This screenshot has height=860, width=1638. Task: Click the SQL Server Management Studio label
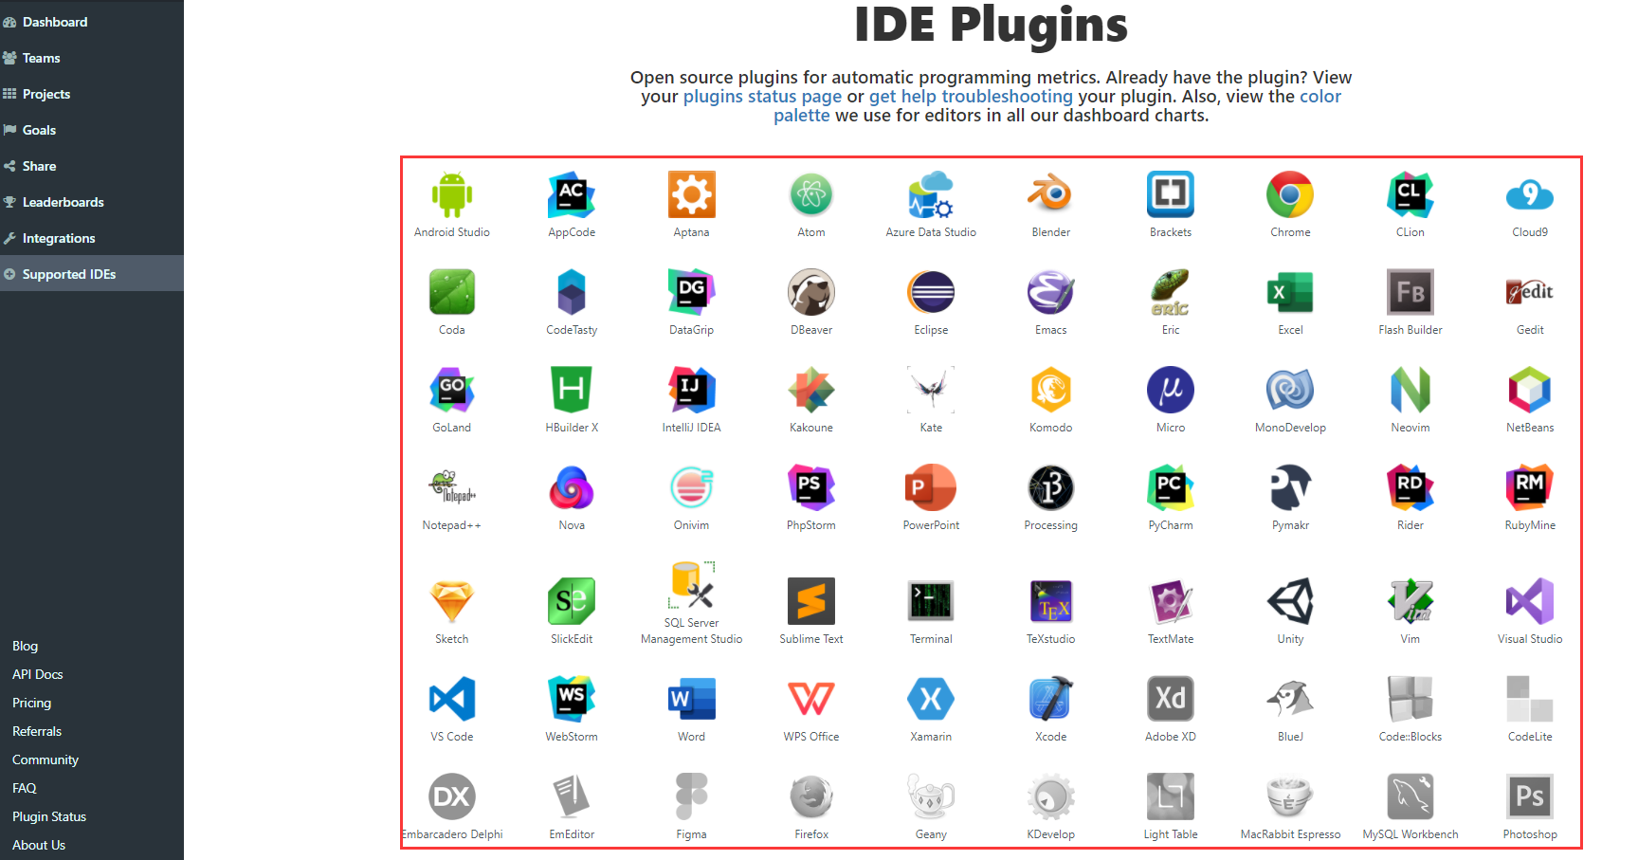692,631
